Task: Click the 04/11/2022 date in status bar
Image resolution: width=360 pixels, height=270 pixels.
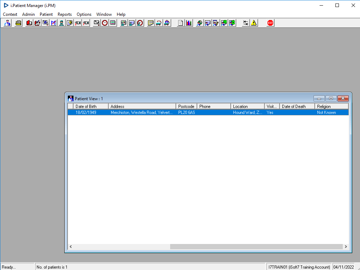Action: (x=344, y=267)
